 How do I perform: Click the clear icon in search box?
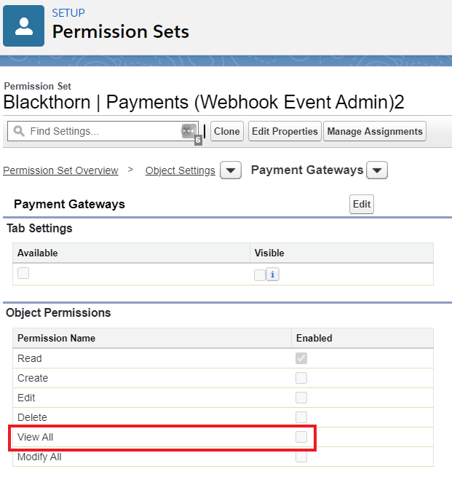click(x=189, y=131)
